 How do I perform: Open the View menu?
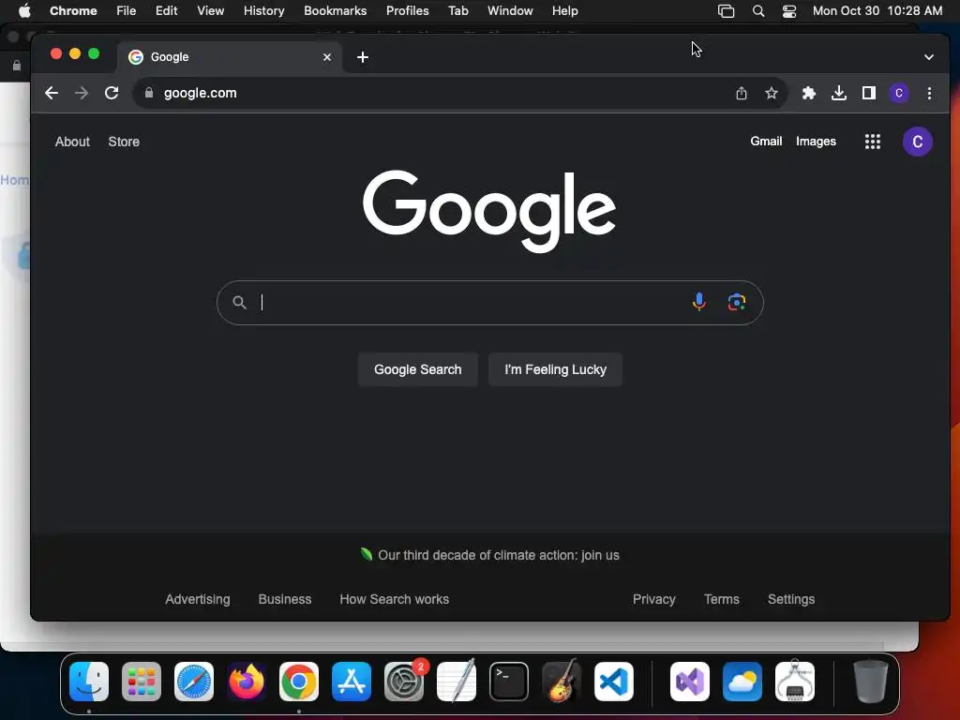211,10
